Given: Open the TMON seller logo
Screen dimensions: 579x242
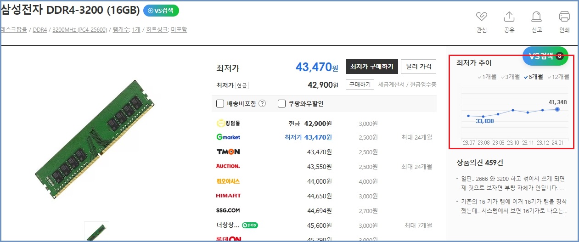Looking at the screenshot, I should click(x=228, y=152).
